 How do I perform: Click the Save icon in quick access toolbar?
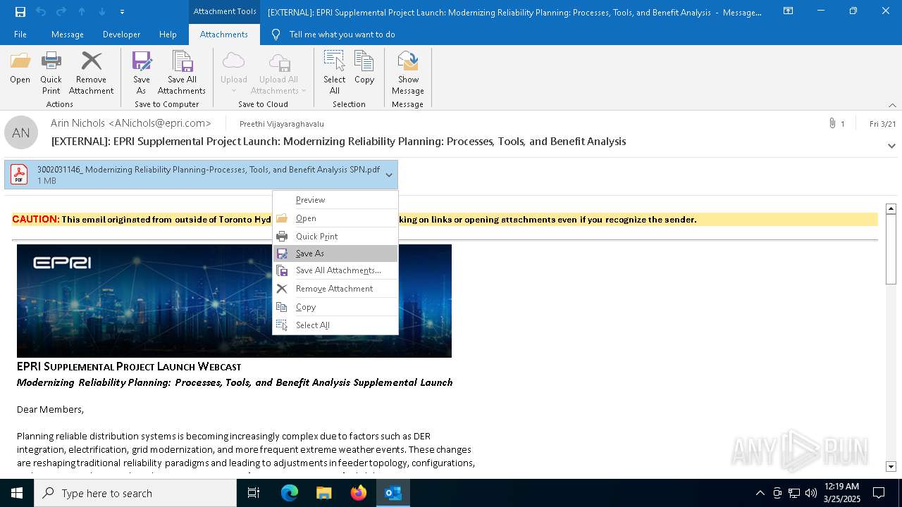[x=20, y=11]
